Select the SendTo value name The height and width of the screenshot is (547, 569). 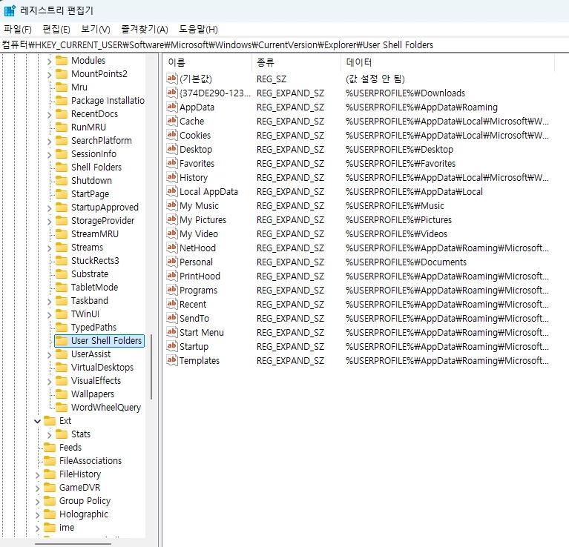tap(194, 318)
